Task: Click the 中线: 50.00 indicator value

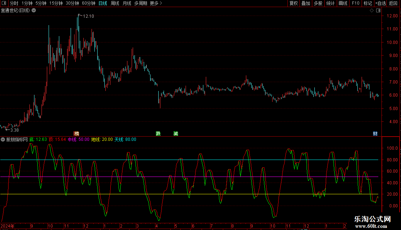Action: pyautogui.click(x=78, y=139)
